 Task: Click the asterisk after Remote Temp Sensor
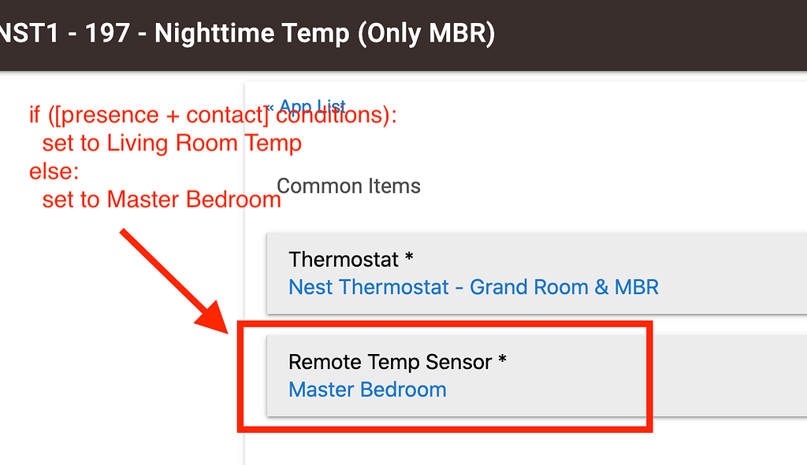coord(502,362)
